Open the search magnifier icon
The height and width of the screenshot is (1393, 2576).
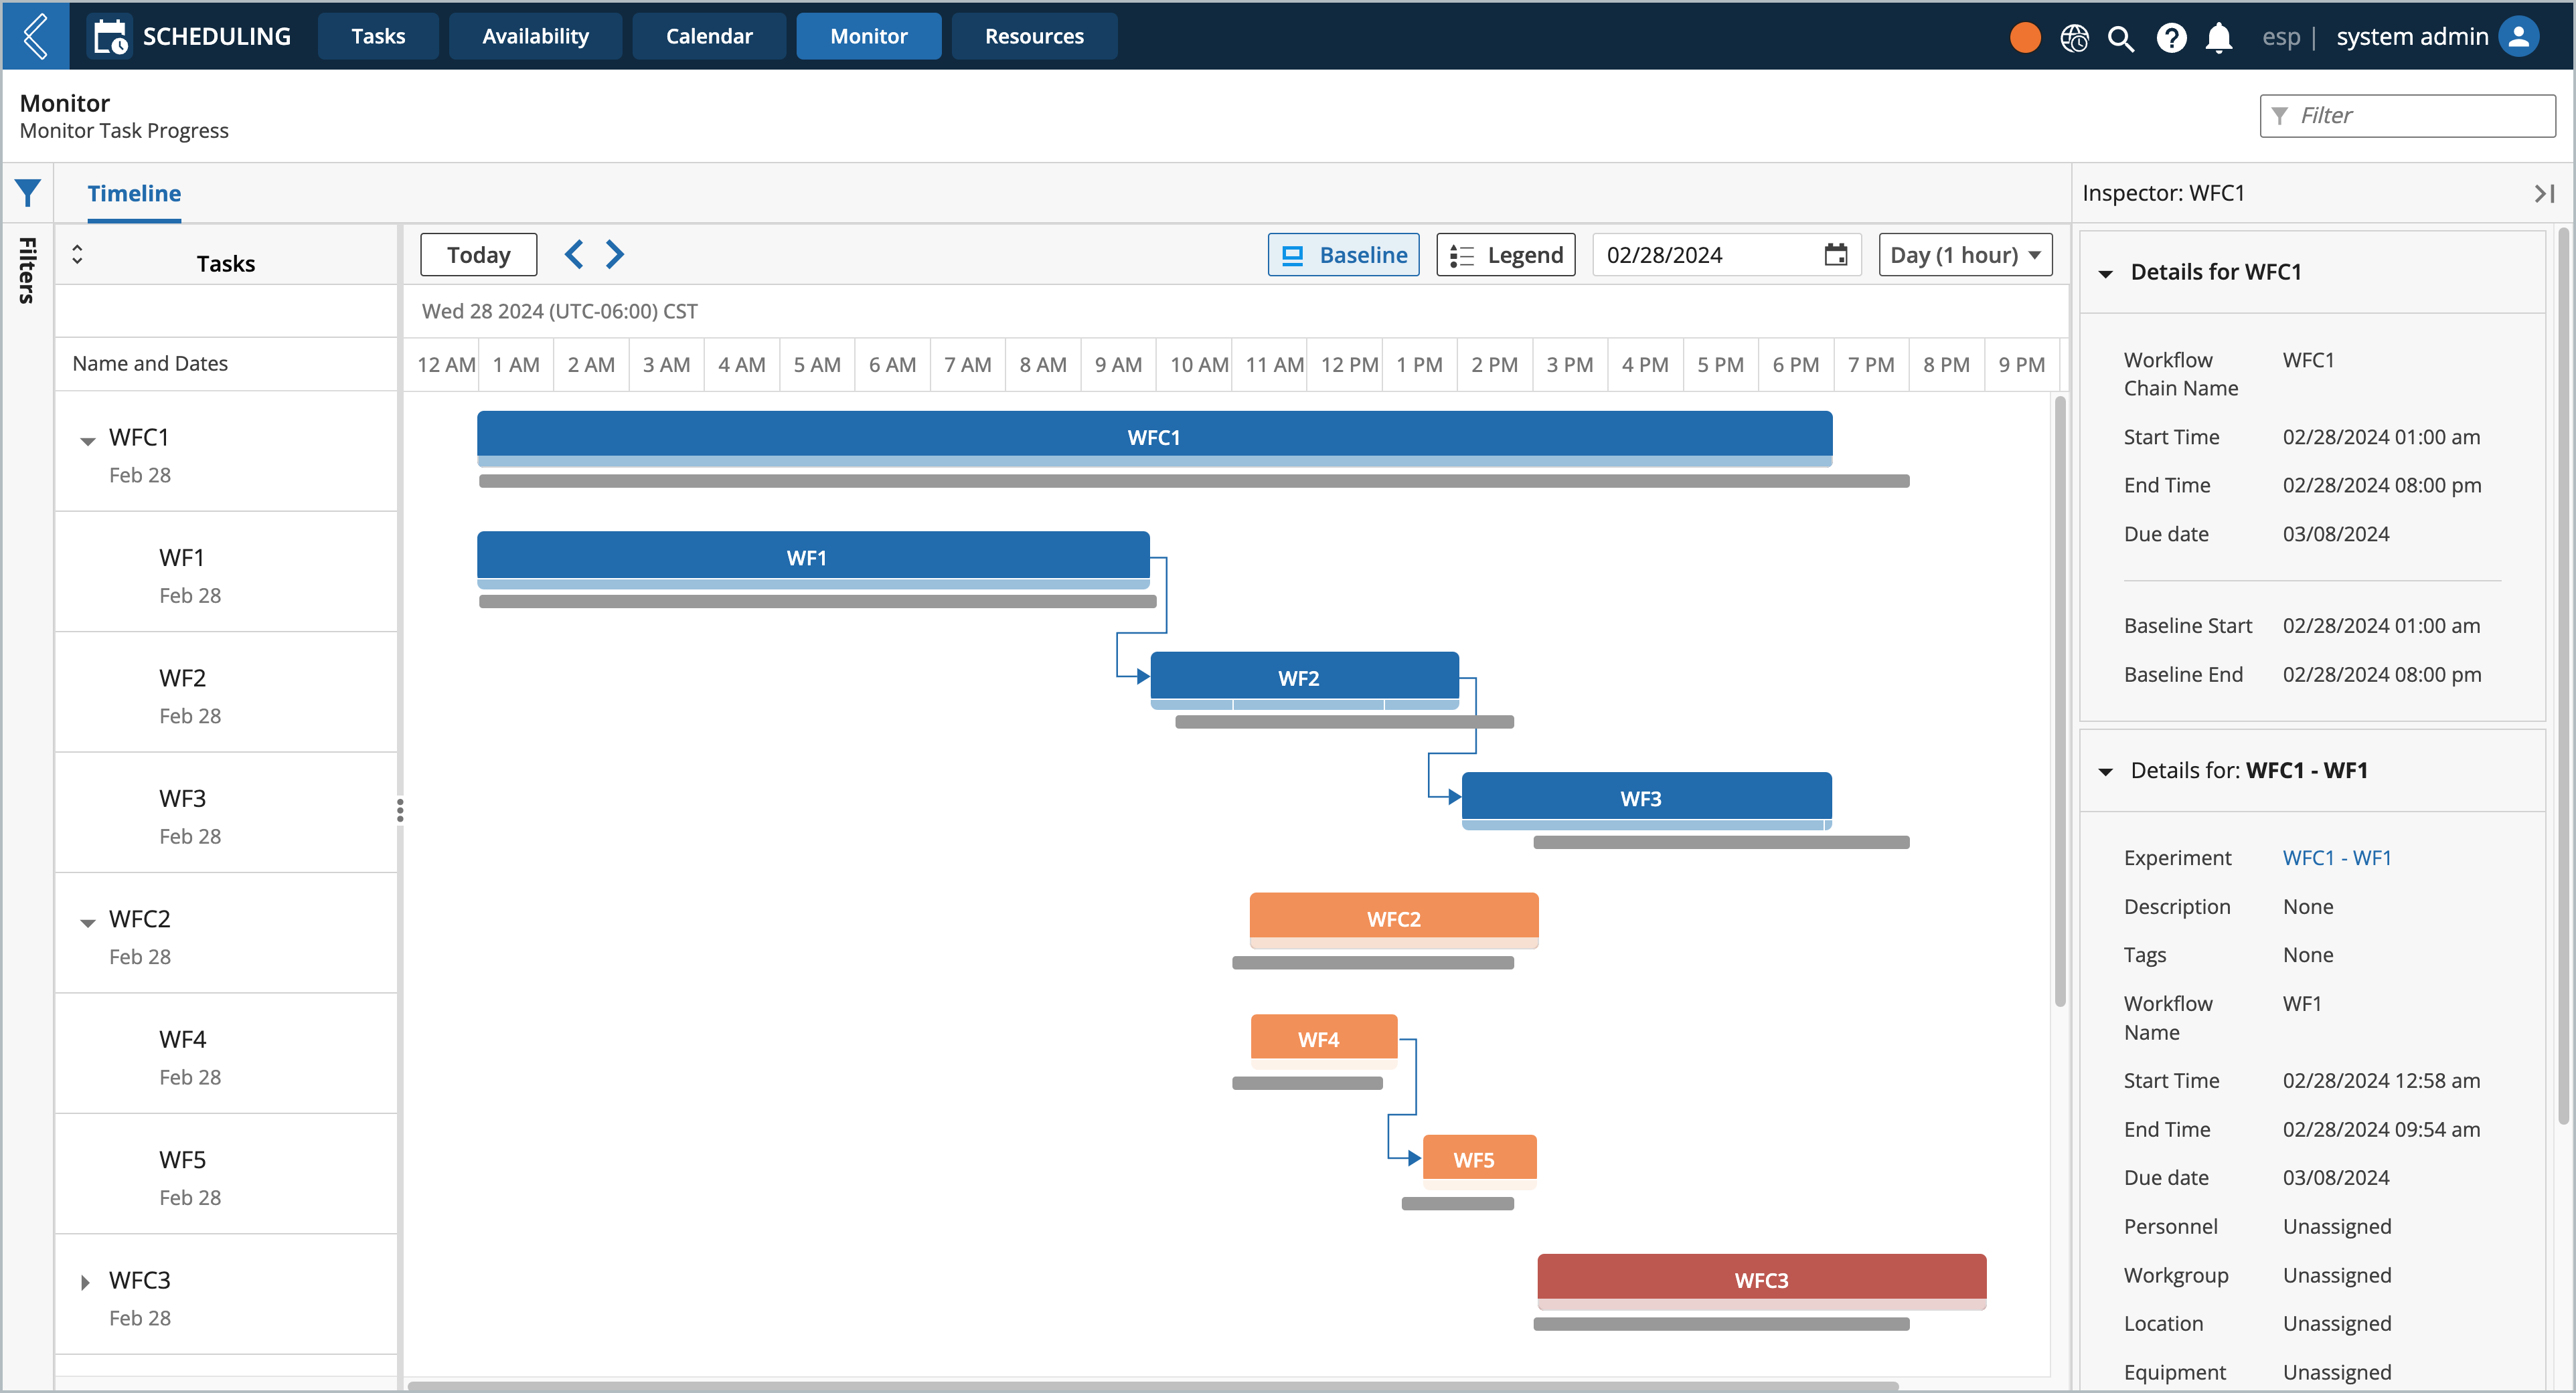tap(2121, 38)
